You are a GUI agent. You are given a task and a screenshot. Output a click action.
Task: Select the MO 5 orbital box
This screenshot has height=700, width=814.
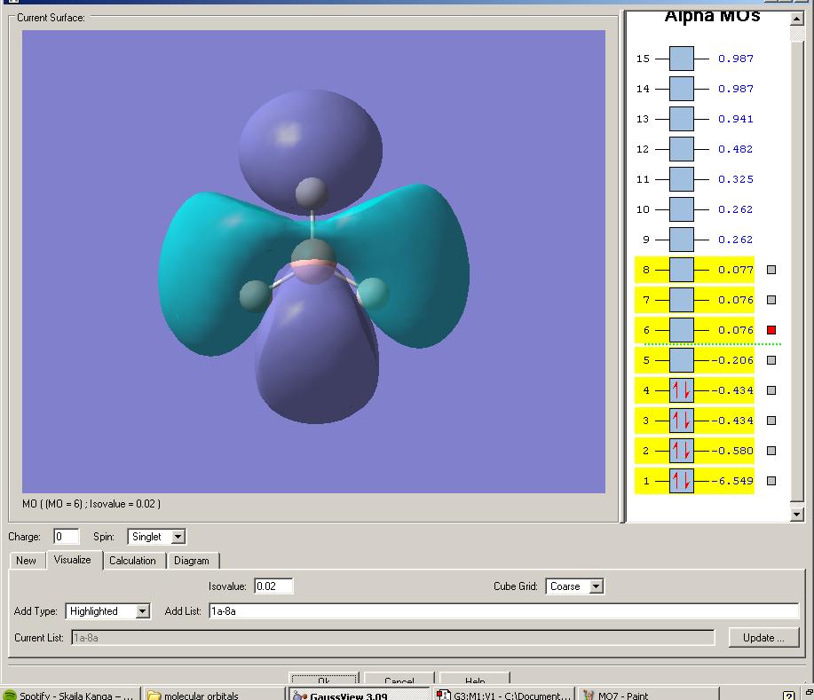tap(681, 360)
